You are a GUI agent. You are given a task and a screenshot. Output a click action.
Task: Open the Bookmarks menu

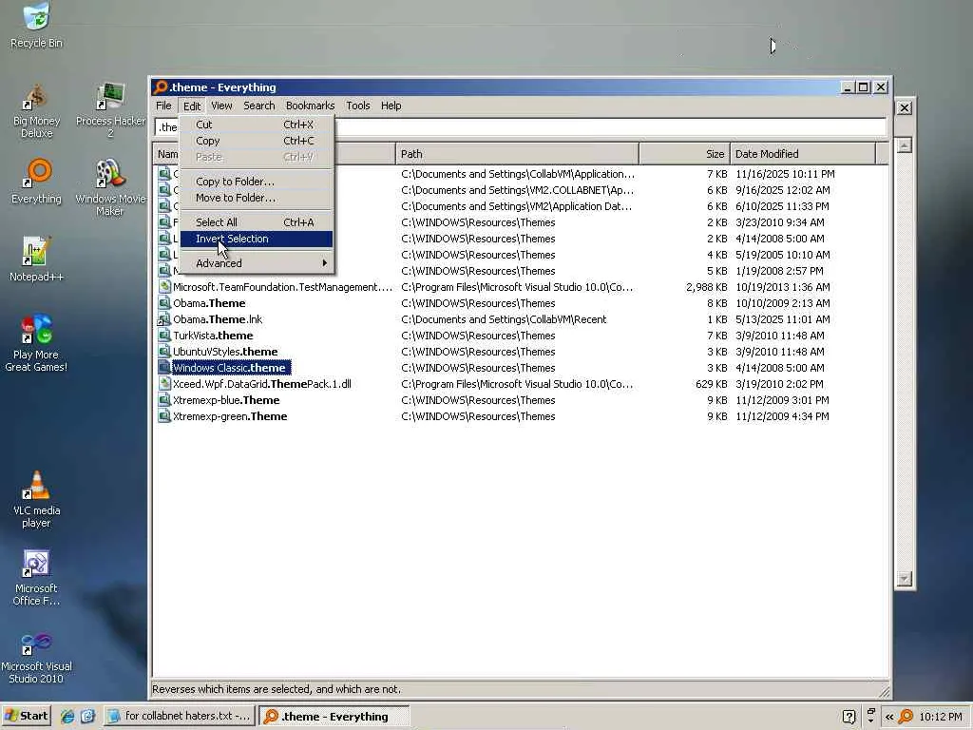310,106
